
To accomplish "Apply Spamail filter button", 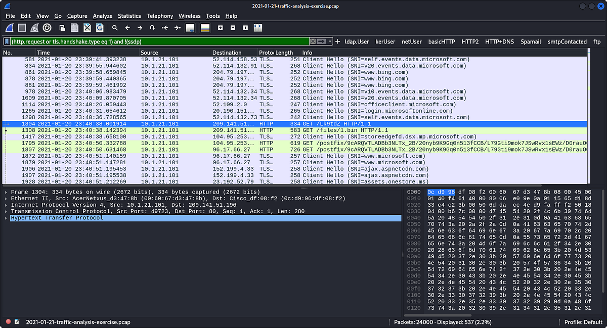I will pyautogui.click(x=531, y=41).
